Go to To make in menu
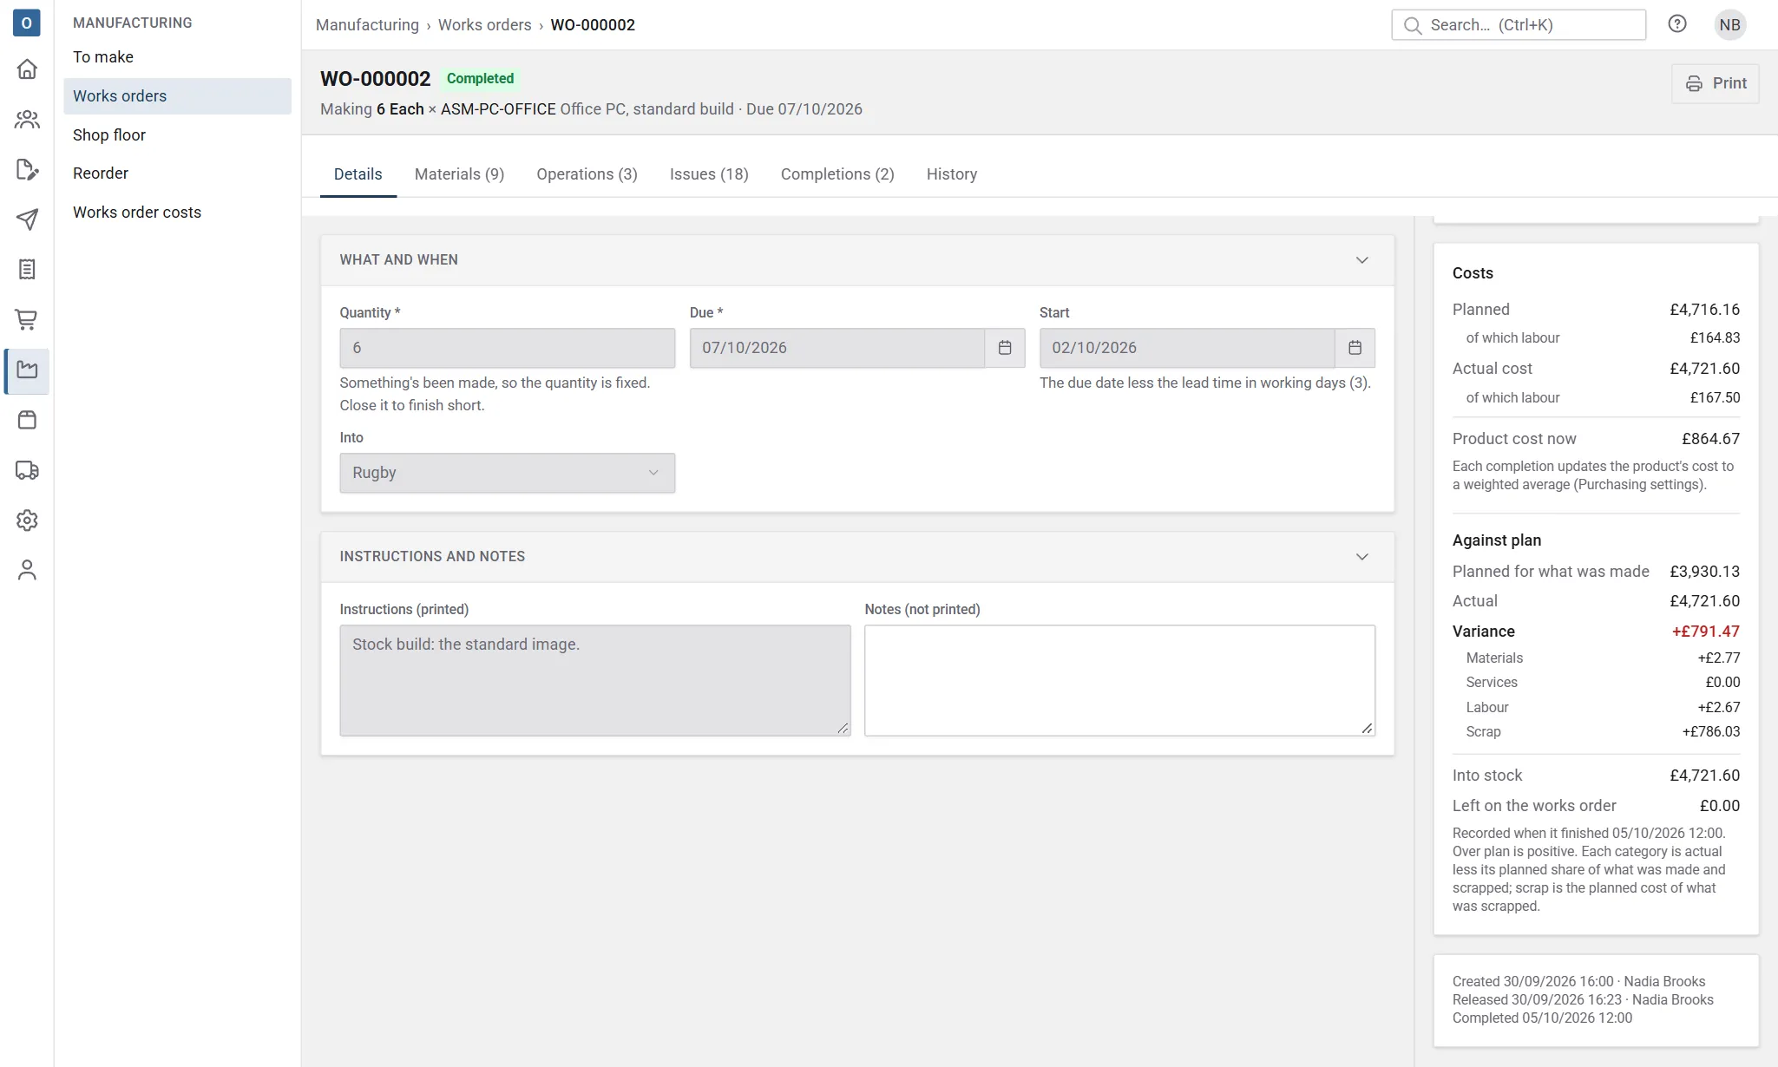Viewport: 1778px width, 1067px height. click(177, 57)
